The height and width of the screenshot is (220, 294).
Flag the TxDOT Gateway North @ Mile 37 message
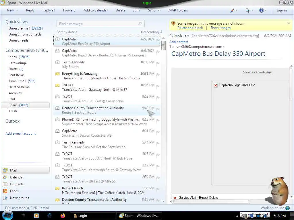[x=158, y=86]
